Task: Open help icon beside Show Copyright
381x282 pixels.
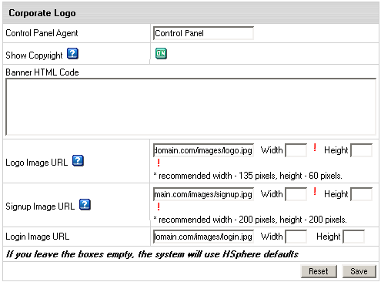Action: (72, 54)
